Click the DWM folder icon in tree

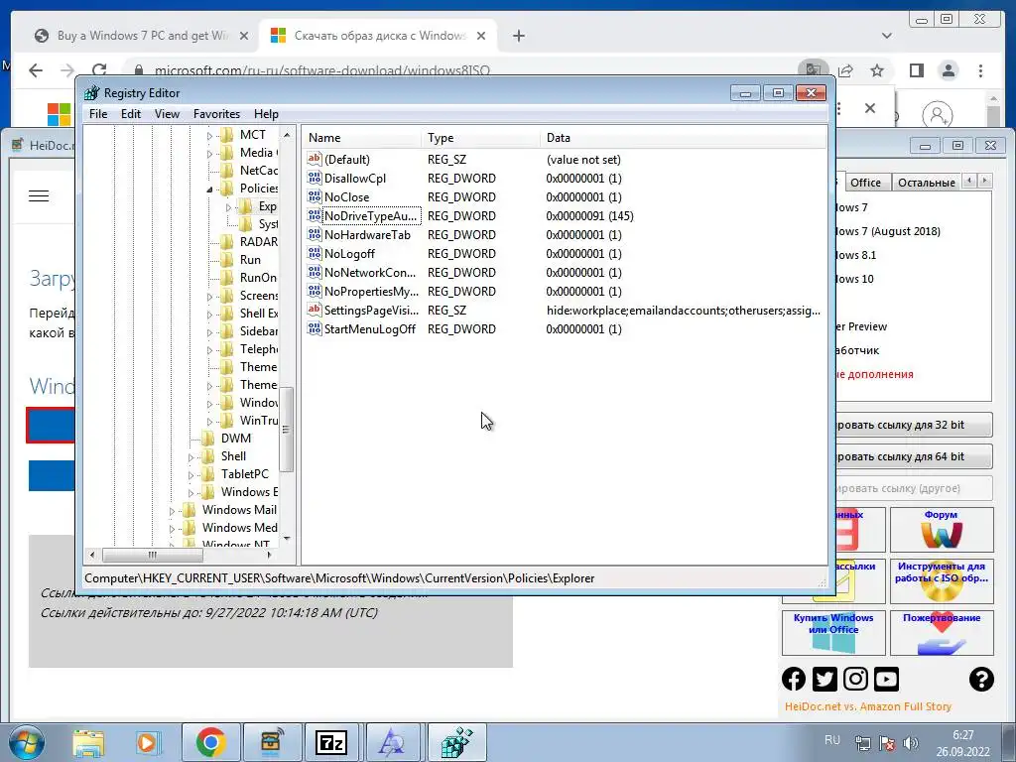(x=208, y=438)
